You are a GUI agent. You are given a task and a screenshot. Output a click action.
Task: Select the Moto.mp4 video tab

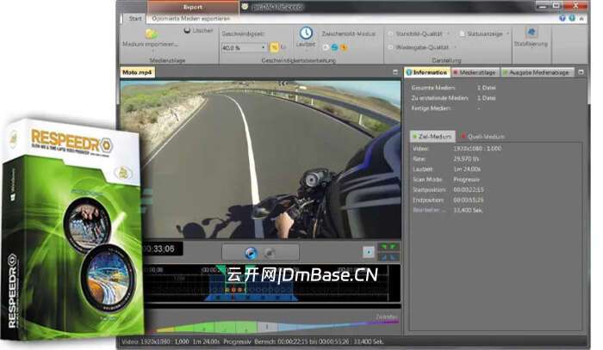pyautogui.click(x=137, y=72)
